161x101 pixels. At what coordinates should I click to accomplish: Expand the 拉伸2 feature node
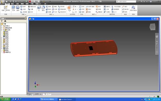(x=2, y=40)
